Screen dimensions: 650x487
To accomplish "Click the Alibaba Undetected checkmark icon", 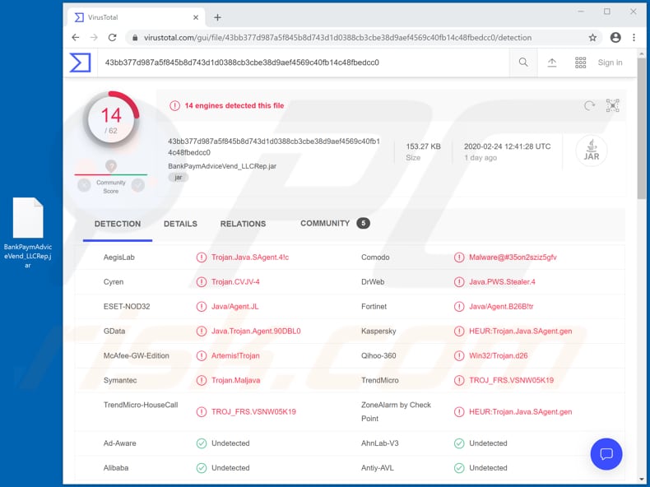I will point(202,468).
